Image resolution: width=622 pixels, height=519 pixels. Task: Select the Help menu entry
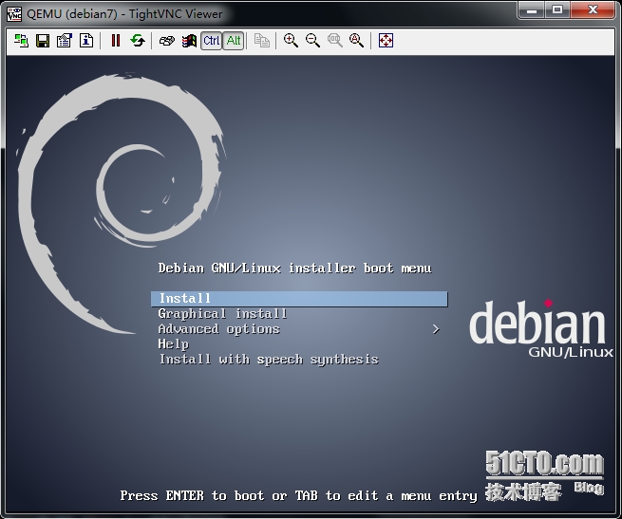[x=174, y=344]
